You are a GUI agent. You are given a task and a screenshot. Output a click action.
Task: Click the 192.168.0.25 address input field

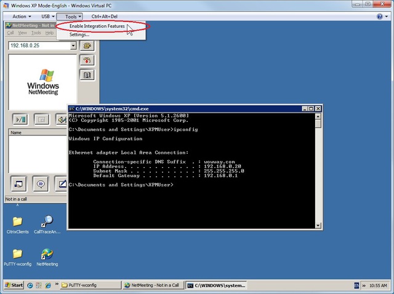(x=39, y=46)
